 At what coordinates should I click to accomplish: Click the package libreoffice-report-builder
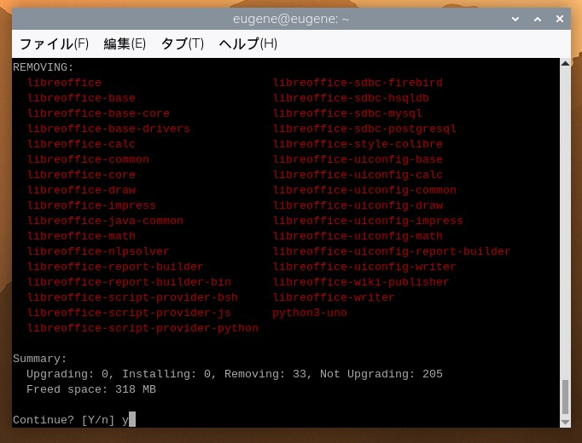(x=115, y=267)
